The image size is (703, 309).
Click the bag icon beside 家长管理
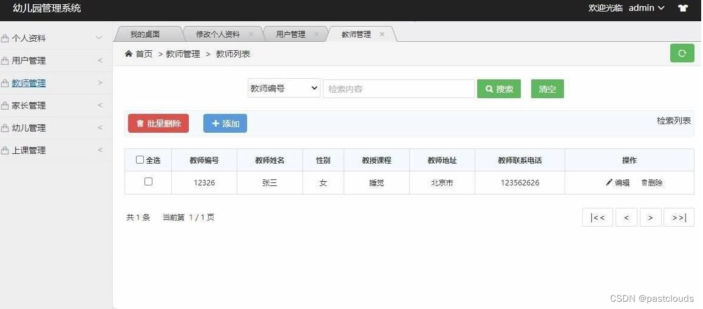pos(5,106)
